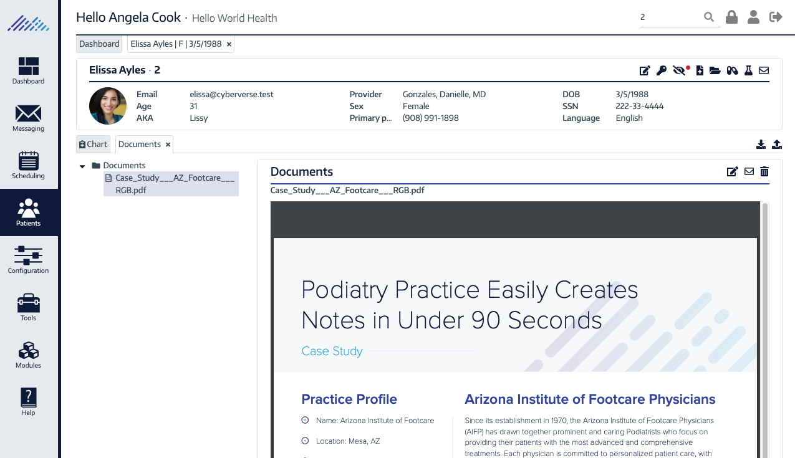This screenshot has width=795, height=458.
Task: Click the Hello World Health title
Action: (x=234, y=18)
